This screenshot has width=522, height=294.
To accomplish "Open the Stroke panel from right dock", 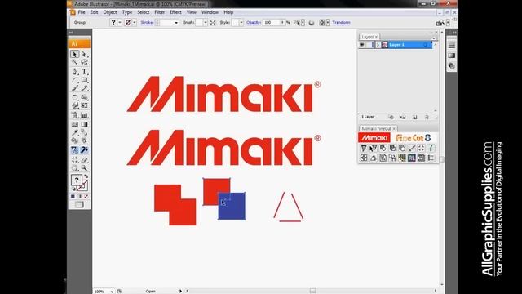I will (x=451, y=45).
